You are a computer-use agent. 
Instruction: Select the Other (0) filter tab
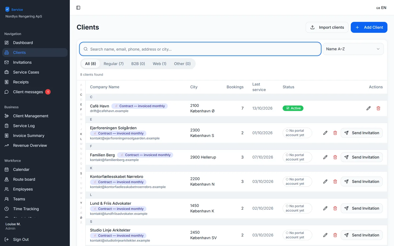182,64
